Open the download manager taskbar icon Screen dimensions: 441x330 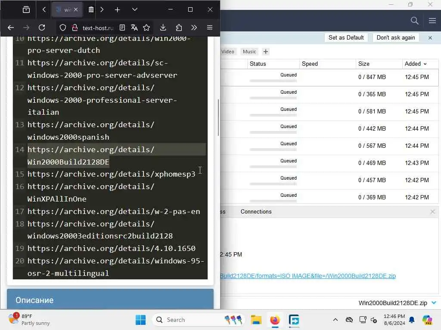click(x=294, y=320)
